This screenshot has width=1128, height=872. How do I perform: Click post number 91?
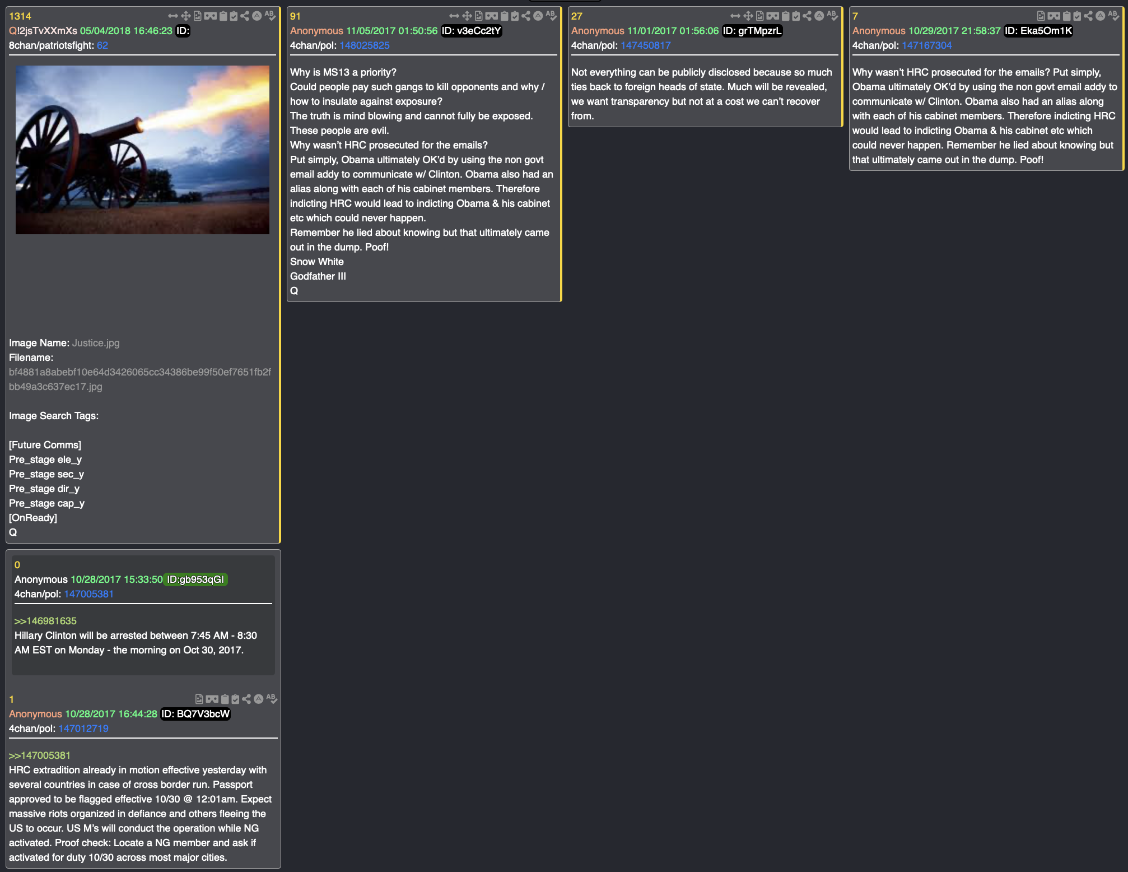tap(295, 16)
